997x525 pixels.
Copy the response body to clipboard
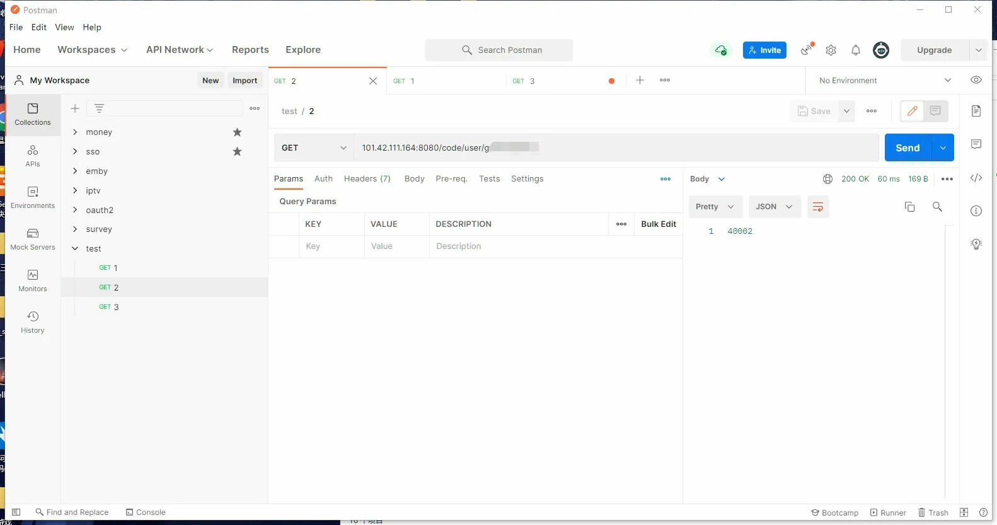(909, 207)
